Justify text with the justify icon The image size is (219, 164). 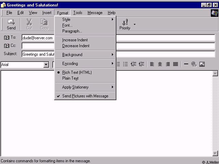[x=176, y=64]
